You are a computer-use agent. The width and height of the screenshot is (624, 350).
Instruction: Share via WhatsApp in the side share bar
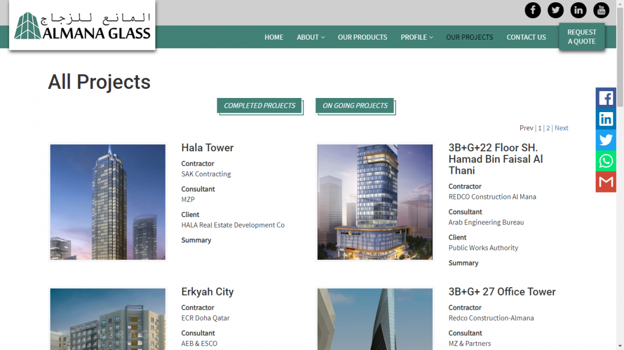(x=606, y=161)
